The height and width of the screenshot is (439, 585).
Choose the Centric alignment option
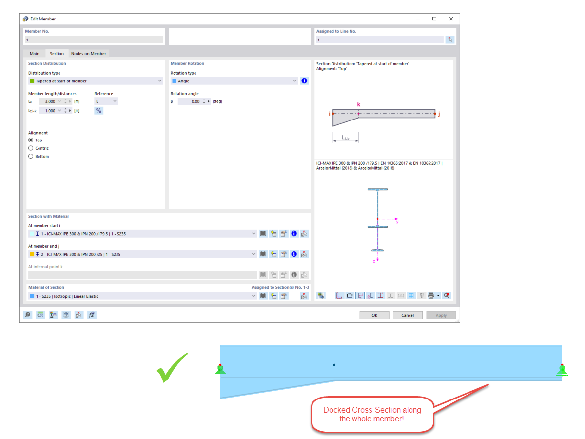click(x=30, y=148)
